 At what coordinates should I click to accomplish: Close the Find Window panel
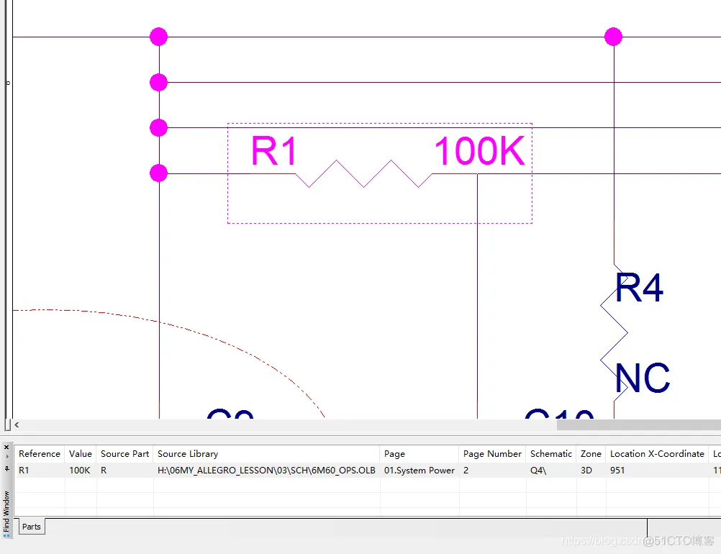[x=6, y=447]
